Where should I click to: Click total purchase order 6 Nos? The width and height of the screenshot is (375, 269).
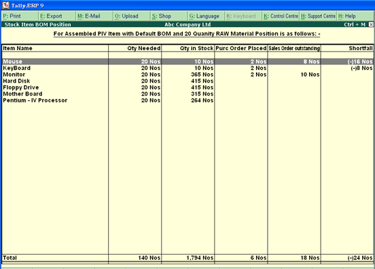click(x=258, y=257)
